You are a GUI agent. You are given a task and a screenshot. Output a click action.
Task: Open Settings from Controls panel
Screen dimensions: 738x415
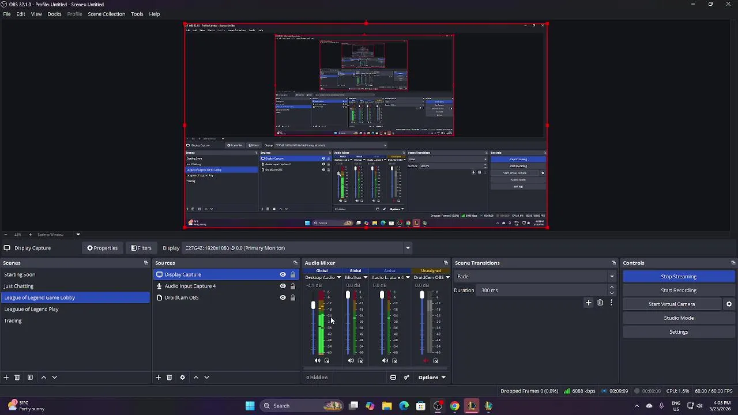(679, 332)
